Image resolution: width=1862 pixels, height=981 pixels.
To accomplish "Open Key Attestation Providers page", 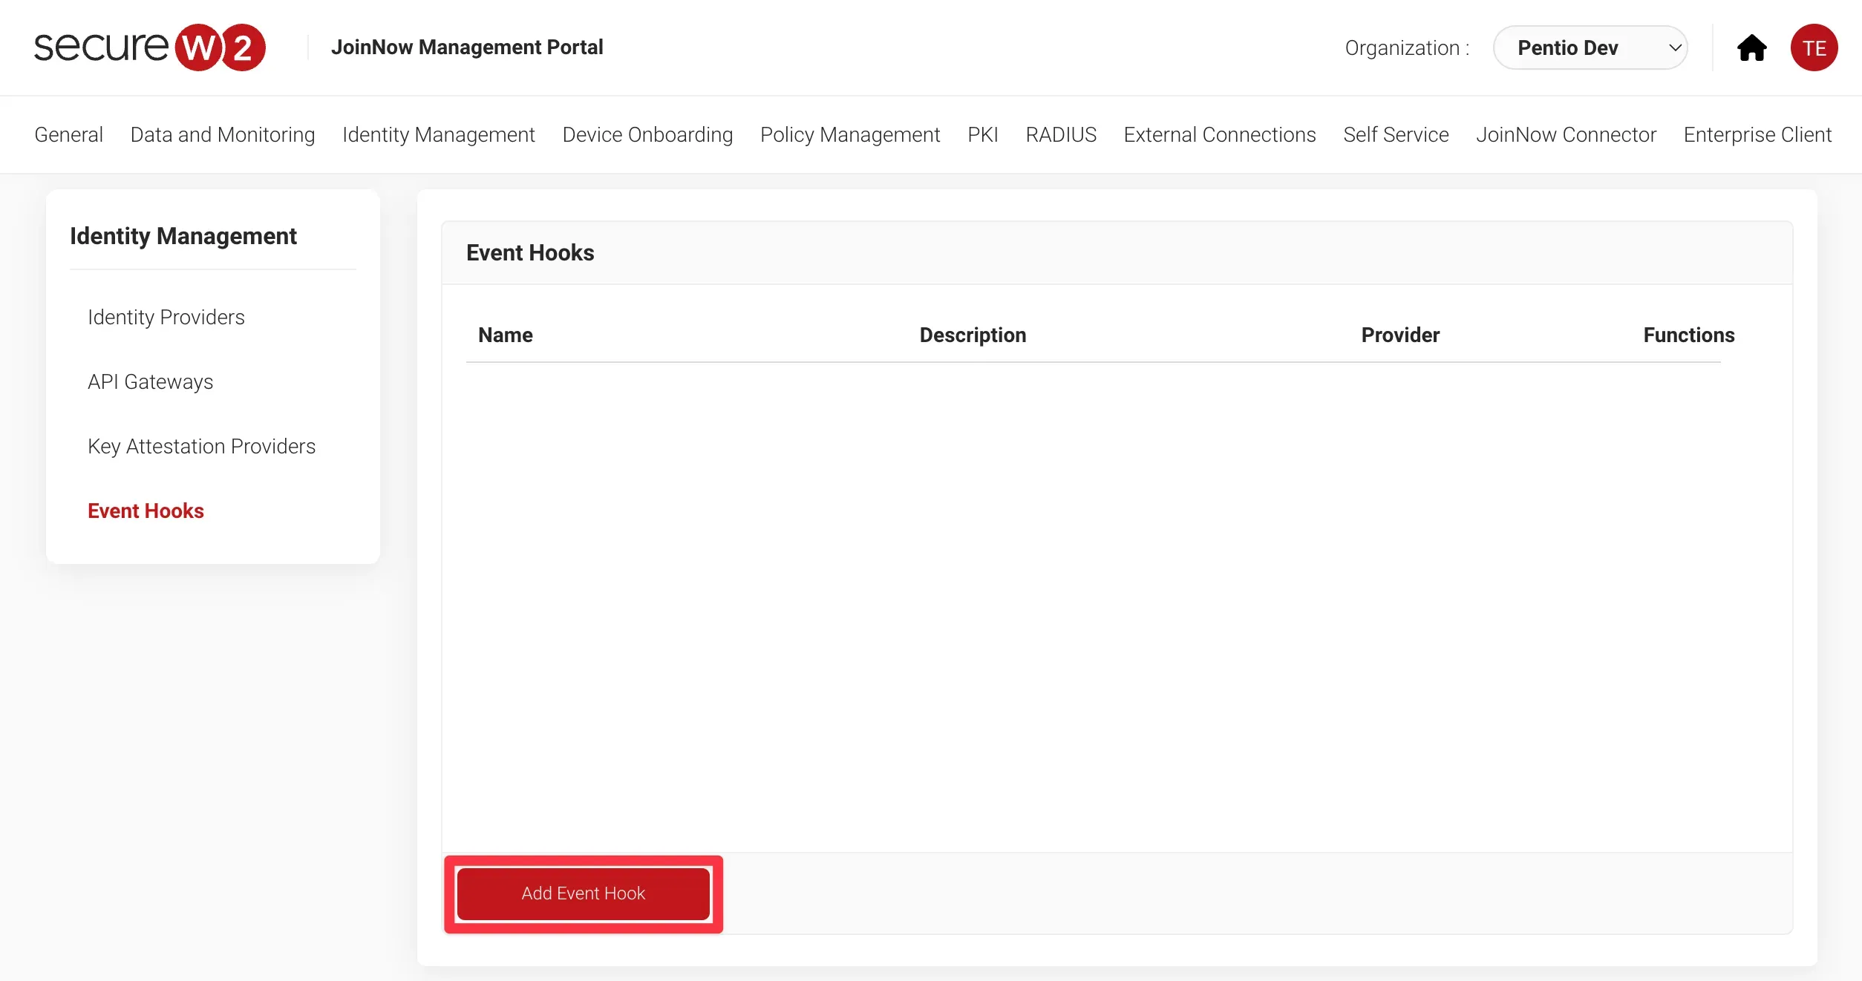I will click(x=201, y=447).
